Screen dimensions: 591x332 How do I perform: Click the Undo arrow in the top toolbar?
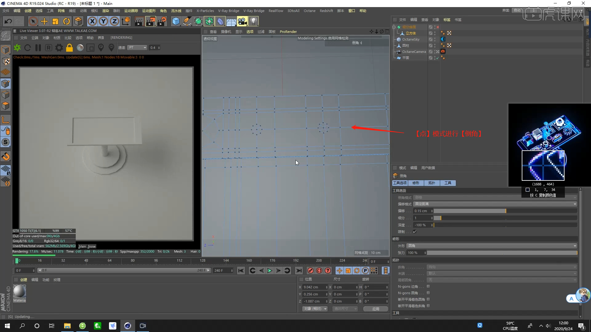[x=8, y=21]
